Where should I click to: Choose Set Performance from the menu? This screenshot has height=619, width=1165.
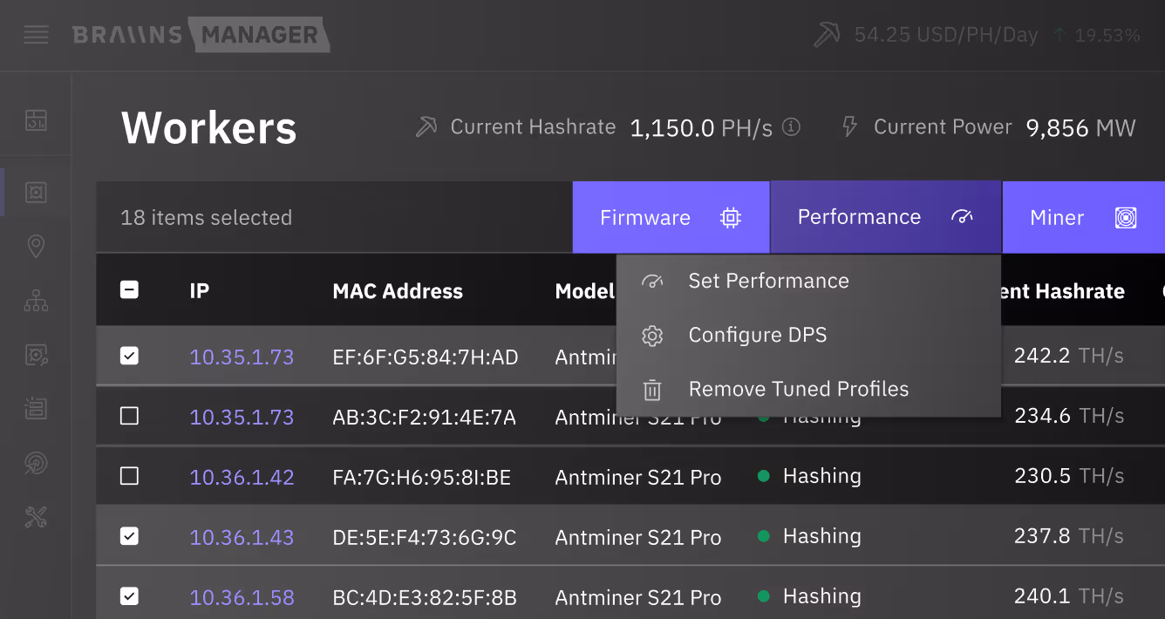click(x=808, y=281)
